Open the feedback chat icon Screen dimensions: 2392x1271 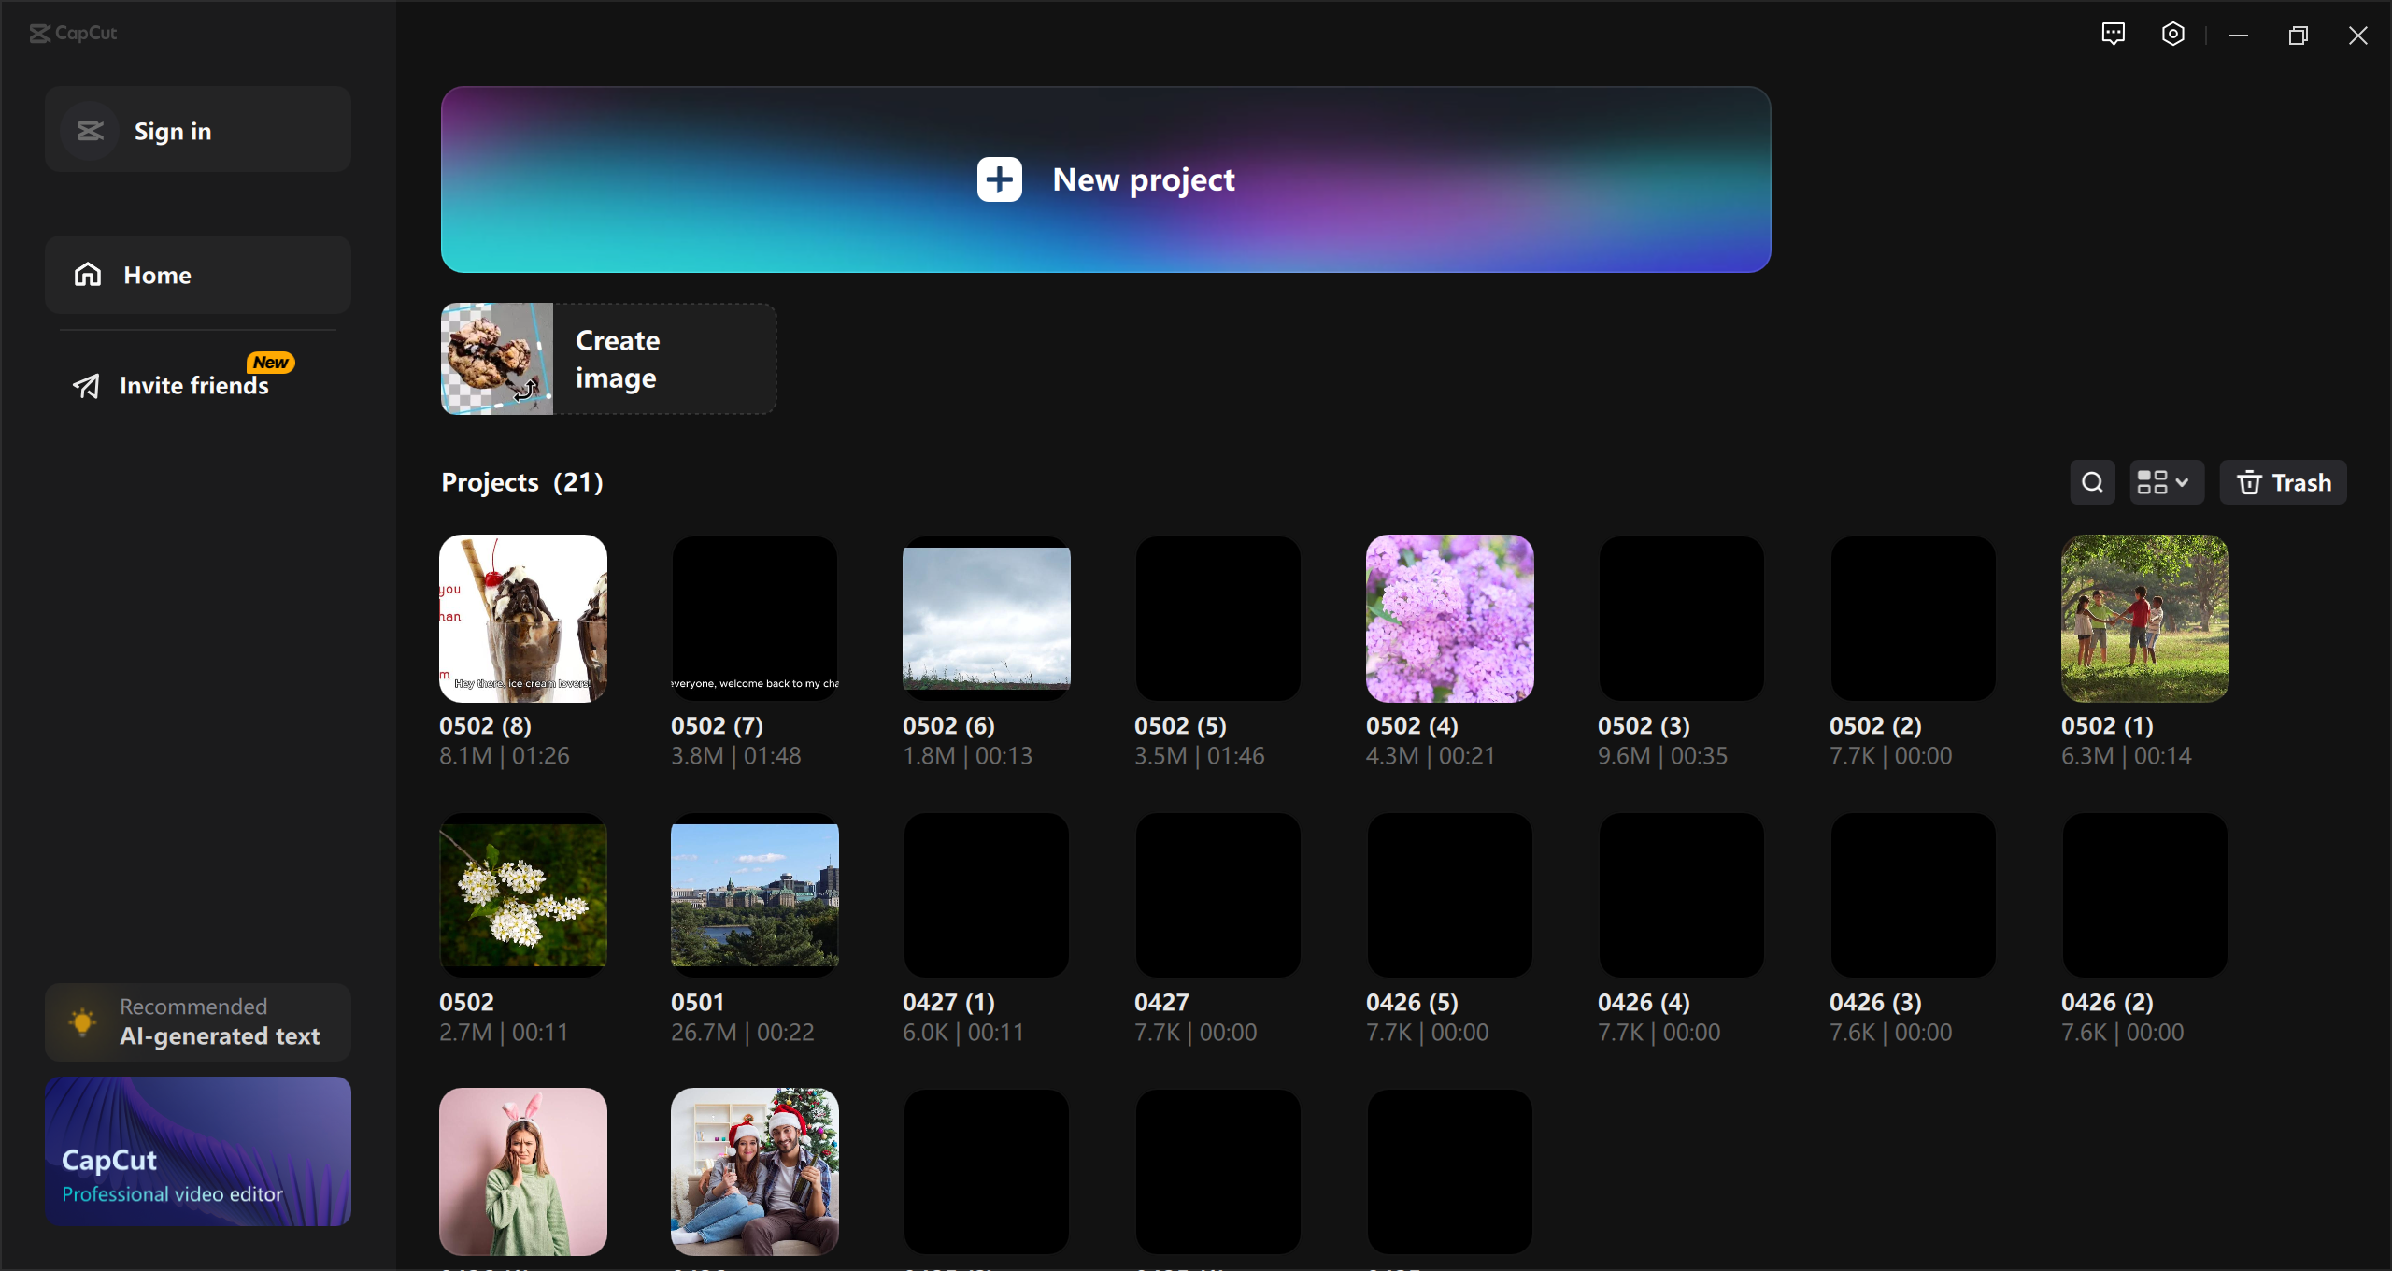point(2113,34)
